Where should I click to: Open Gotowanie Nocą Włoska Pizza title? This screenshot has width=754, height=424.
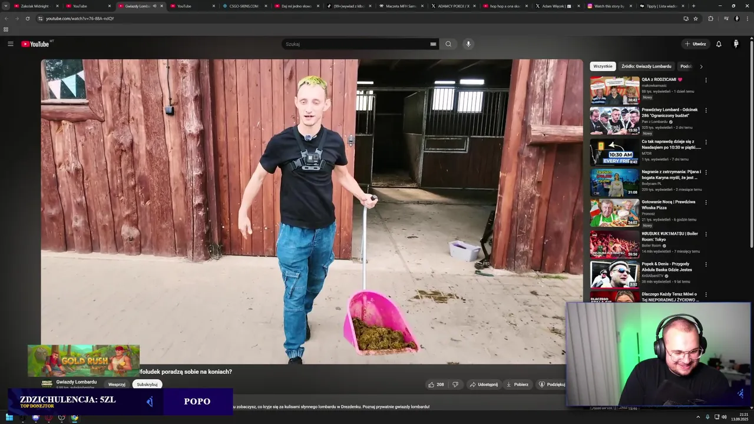point(669,204)
